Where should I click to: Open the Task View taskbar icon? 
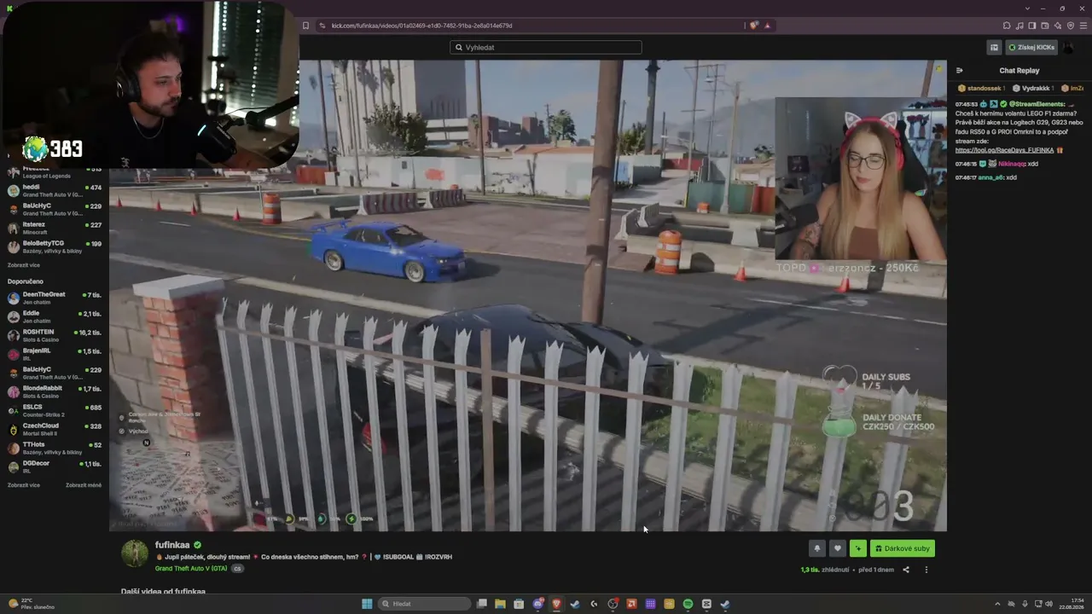pyautogui.click(x=481, y=604)
